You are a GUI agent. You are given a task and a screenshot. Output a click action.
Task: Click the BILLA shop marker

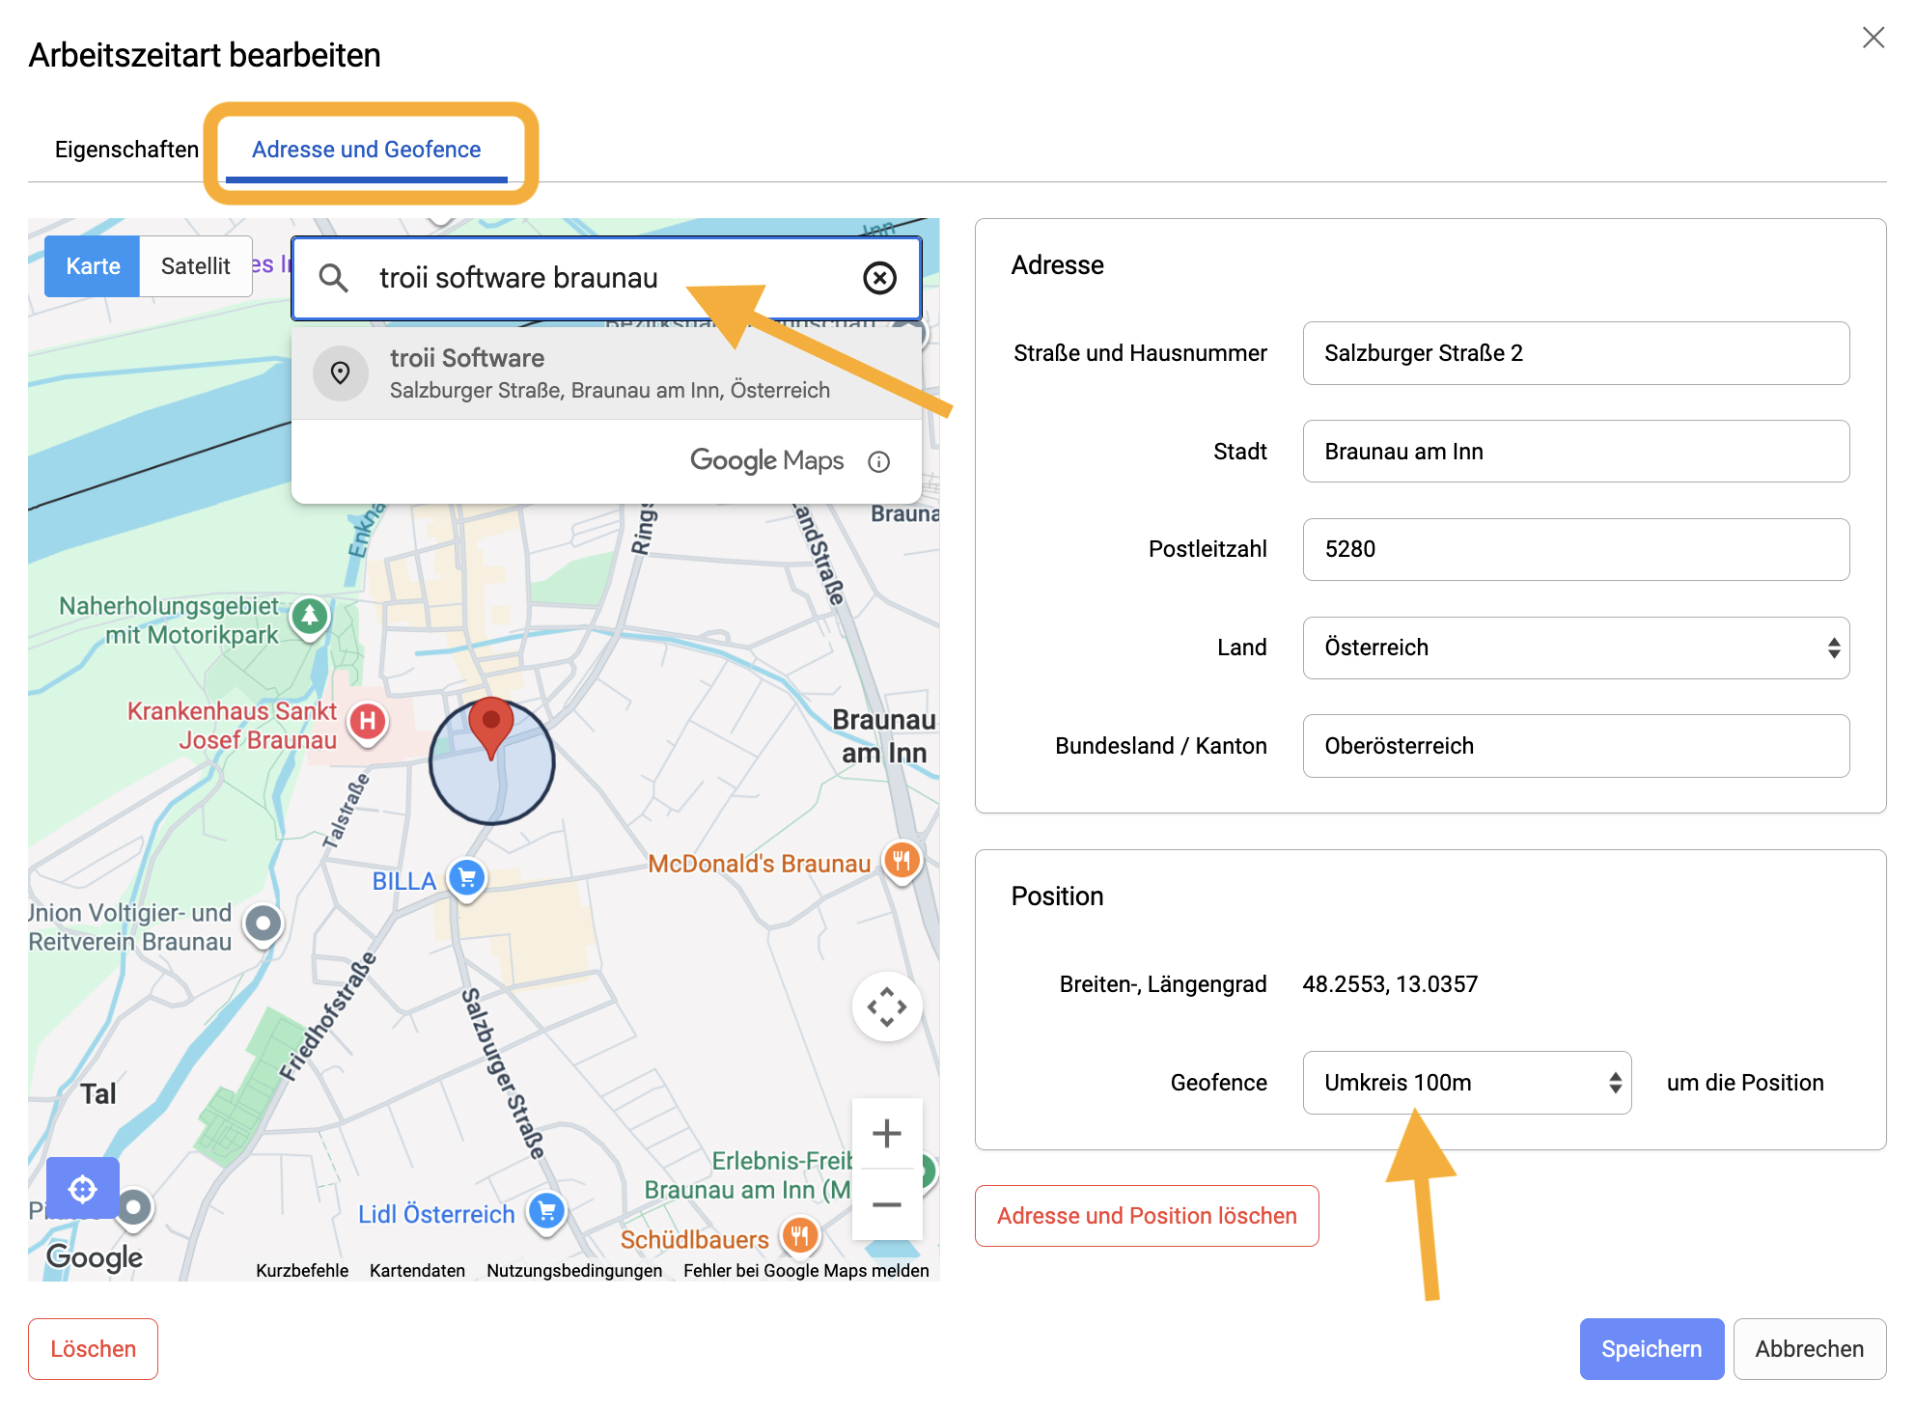467,878
